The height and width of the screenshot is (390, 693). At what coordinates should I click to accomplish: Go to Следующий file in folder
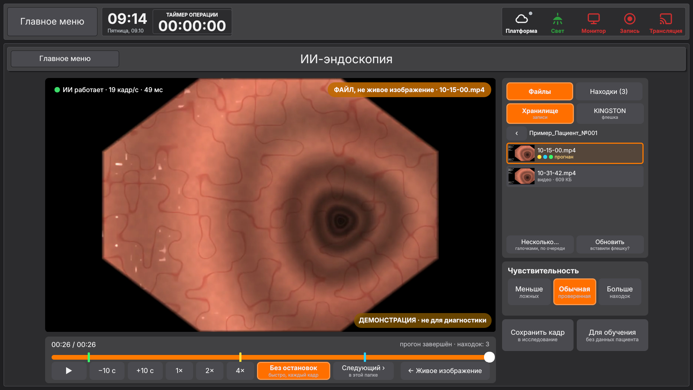[363, 371]
